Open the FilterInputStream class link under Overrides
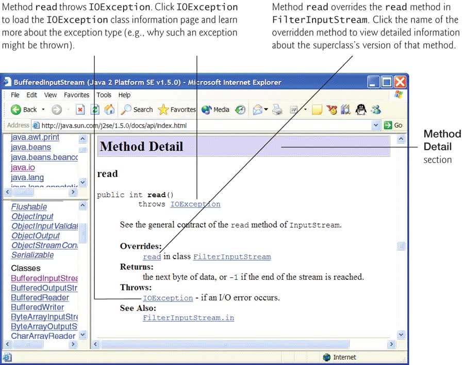464x365 pixels. click(x=232, y=257)
